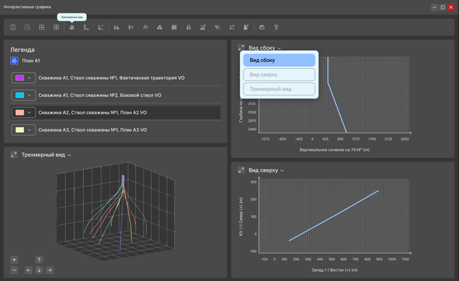Click axis label Вертикальное сечение на 74.14°
The image size is (459, 281).
334,150
